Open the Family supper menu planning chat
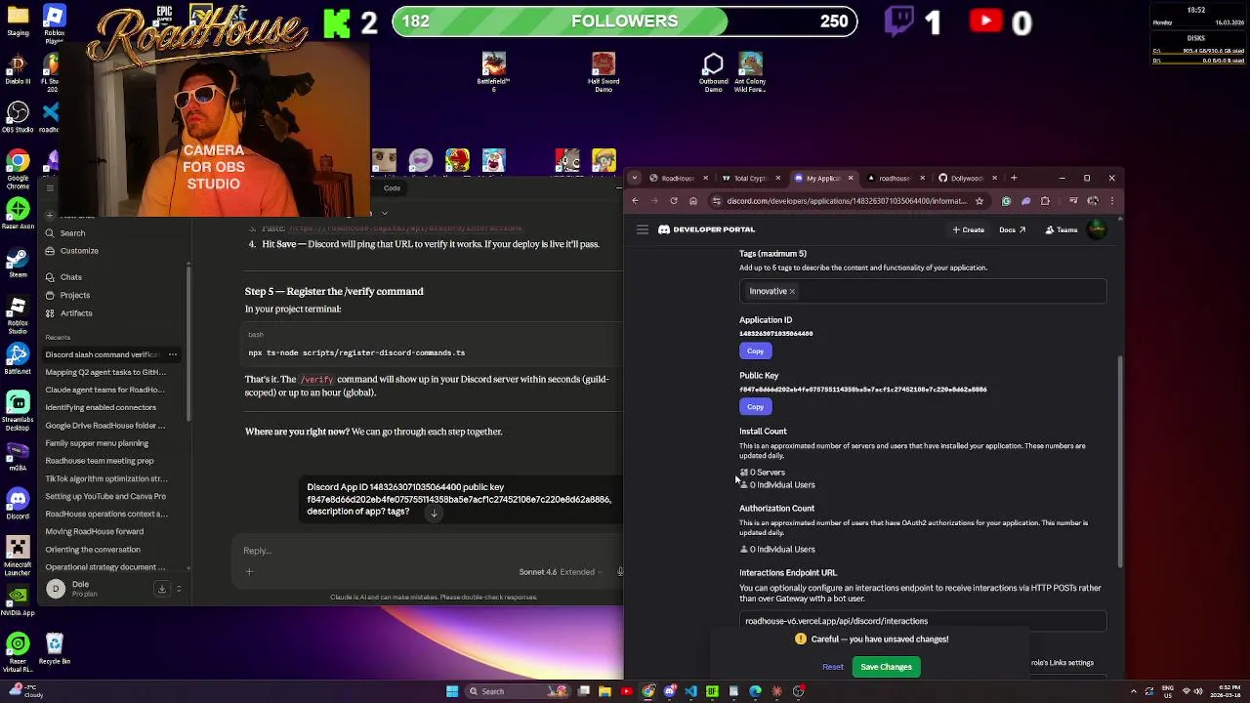The image size is (1250, 703). 97,443
